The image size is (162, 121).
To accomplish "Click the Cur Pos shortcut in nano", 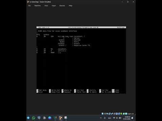I will [x=104, y=90].
